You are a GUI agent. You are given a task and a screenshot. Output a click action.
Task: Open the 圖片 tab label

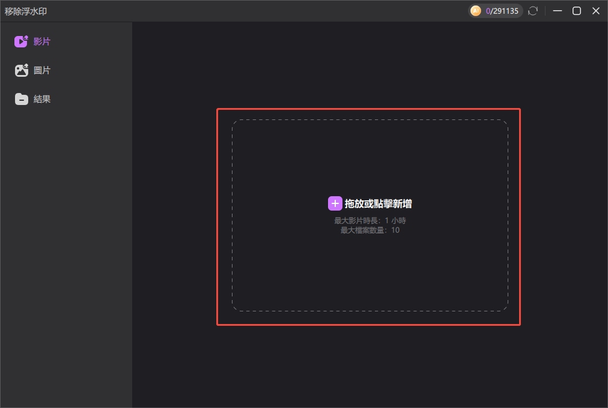coord(42,70)
